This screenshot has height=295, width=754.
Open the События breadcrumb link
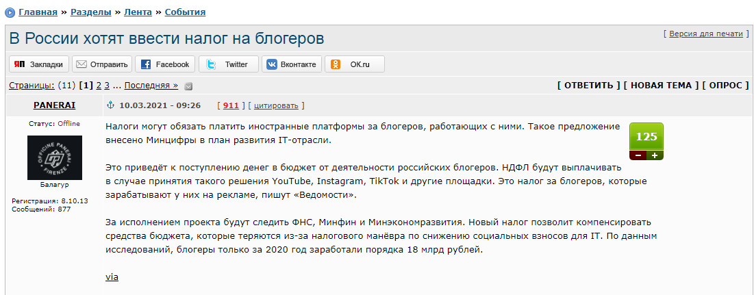tap(185, 12)
